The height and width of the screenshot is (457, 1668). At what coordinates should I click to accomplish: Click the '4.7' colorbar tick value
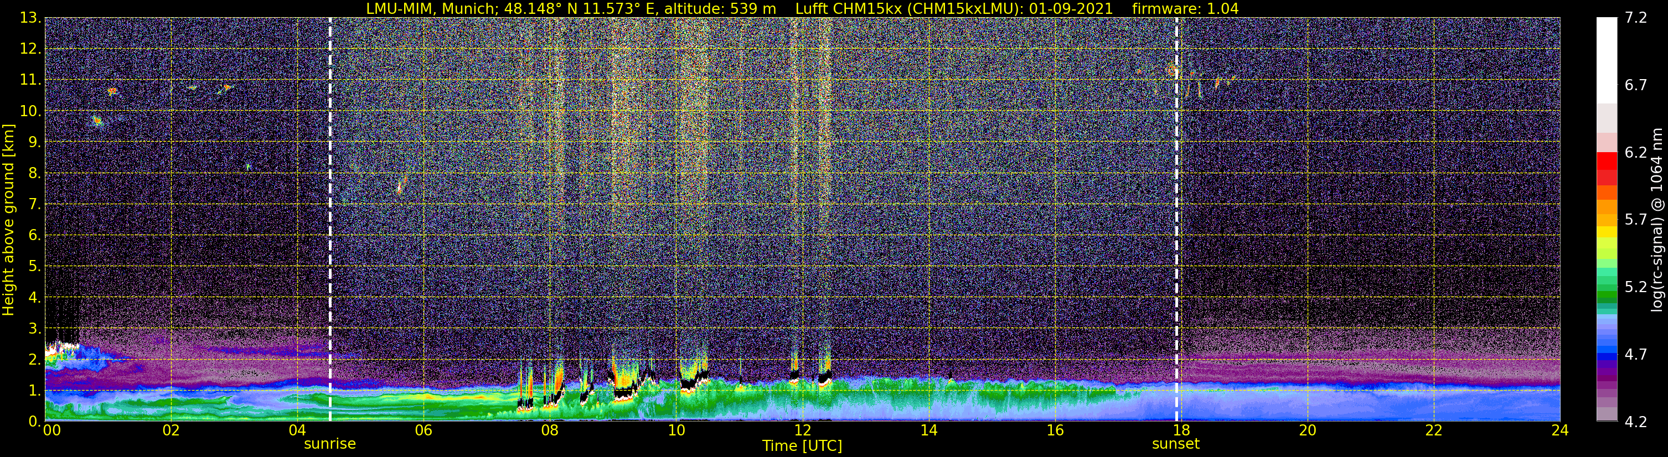[x=1636, y=355]
